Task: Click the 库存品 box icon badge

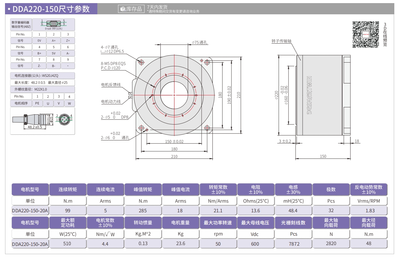Action: tap(131, 9)
